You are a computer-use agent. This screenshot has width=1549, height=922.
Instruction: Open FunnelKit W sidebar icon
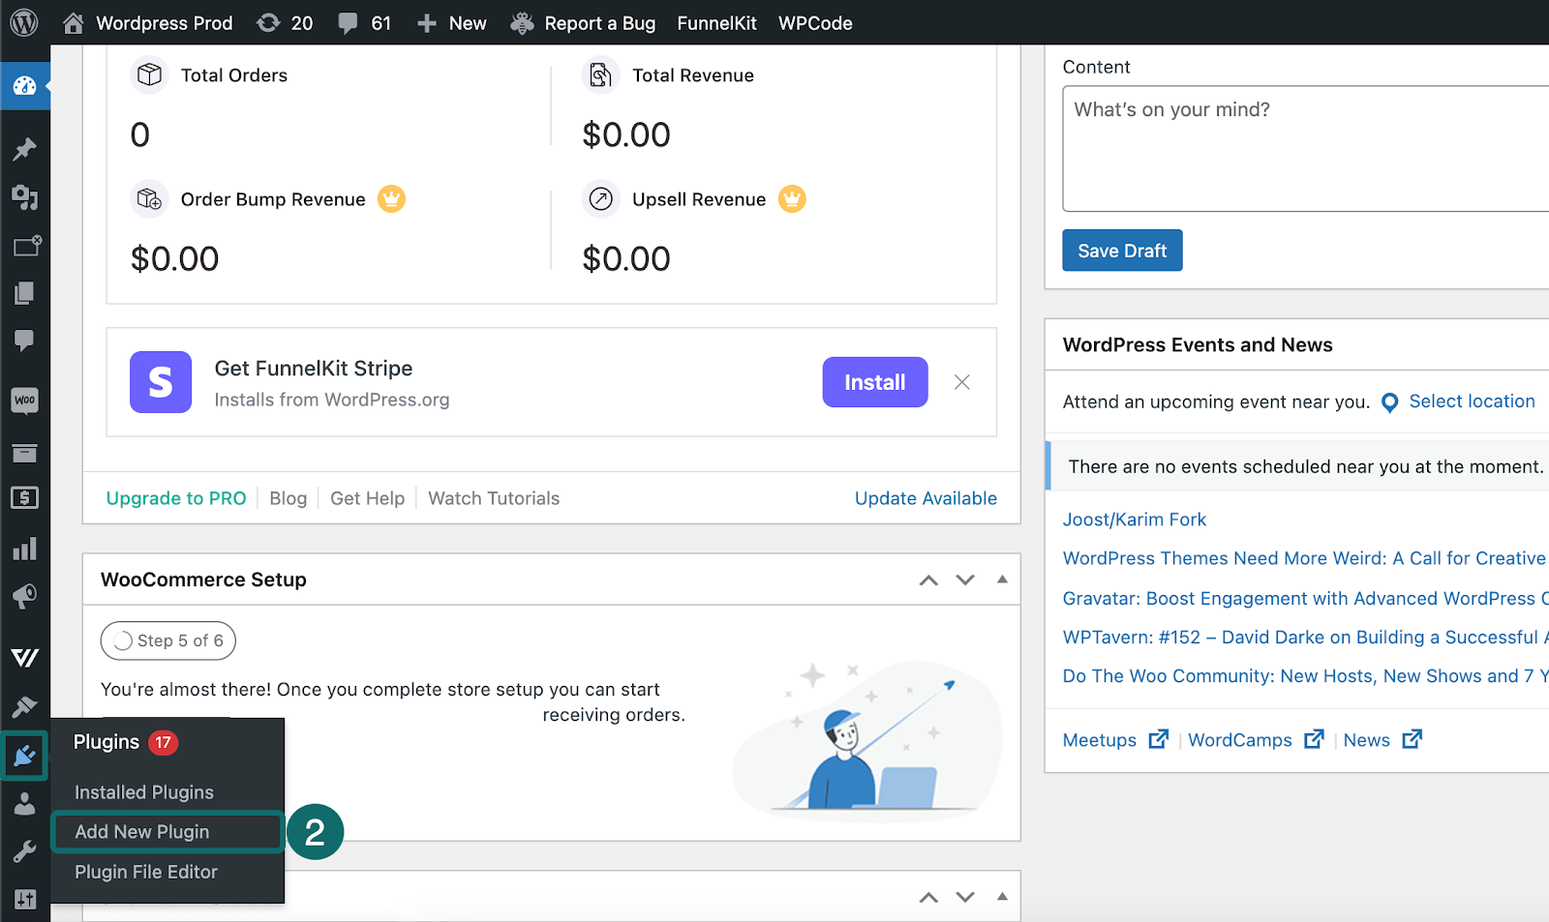coord(25,658)
